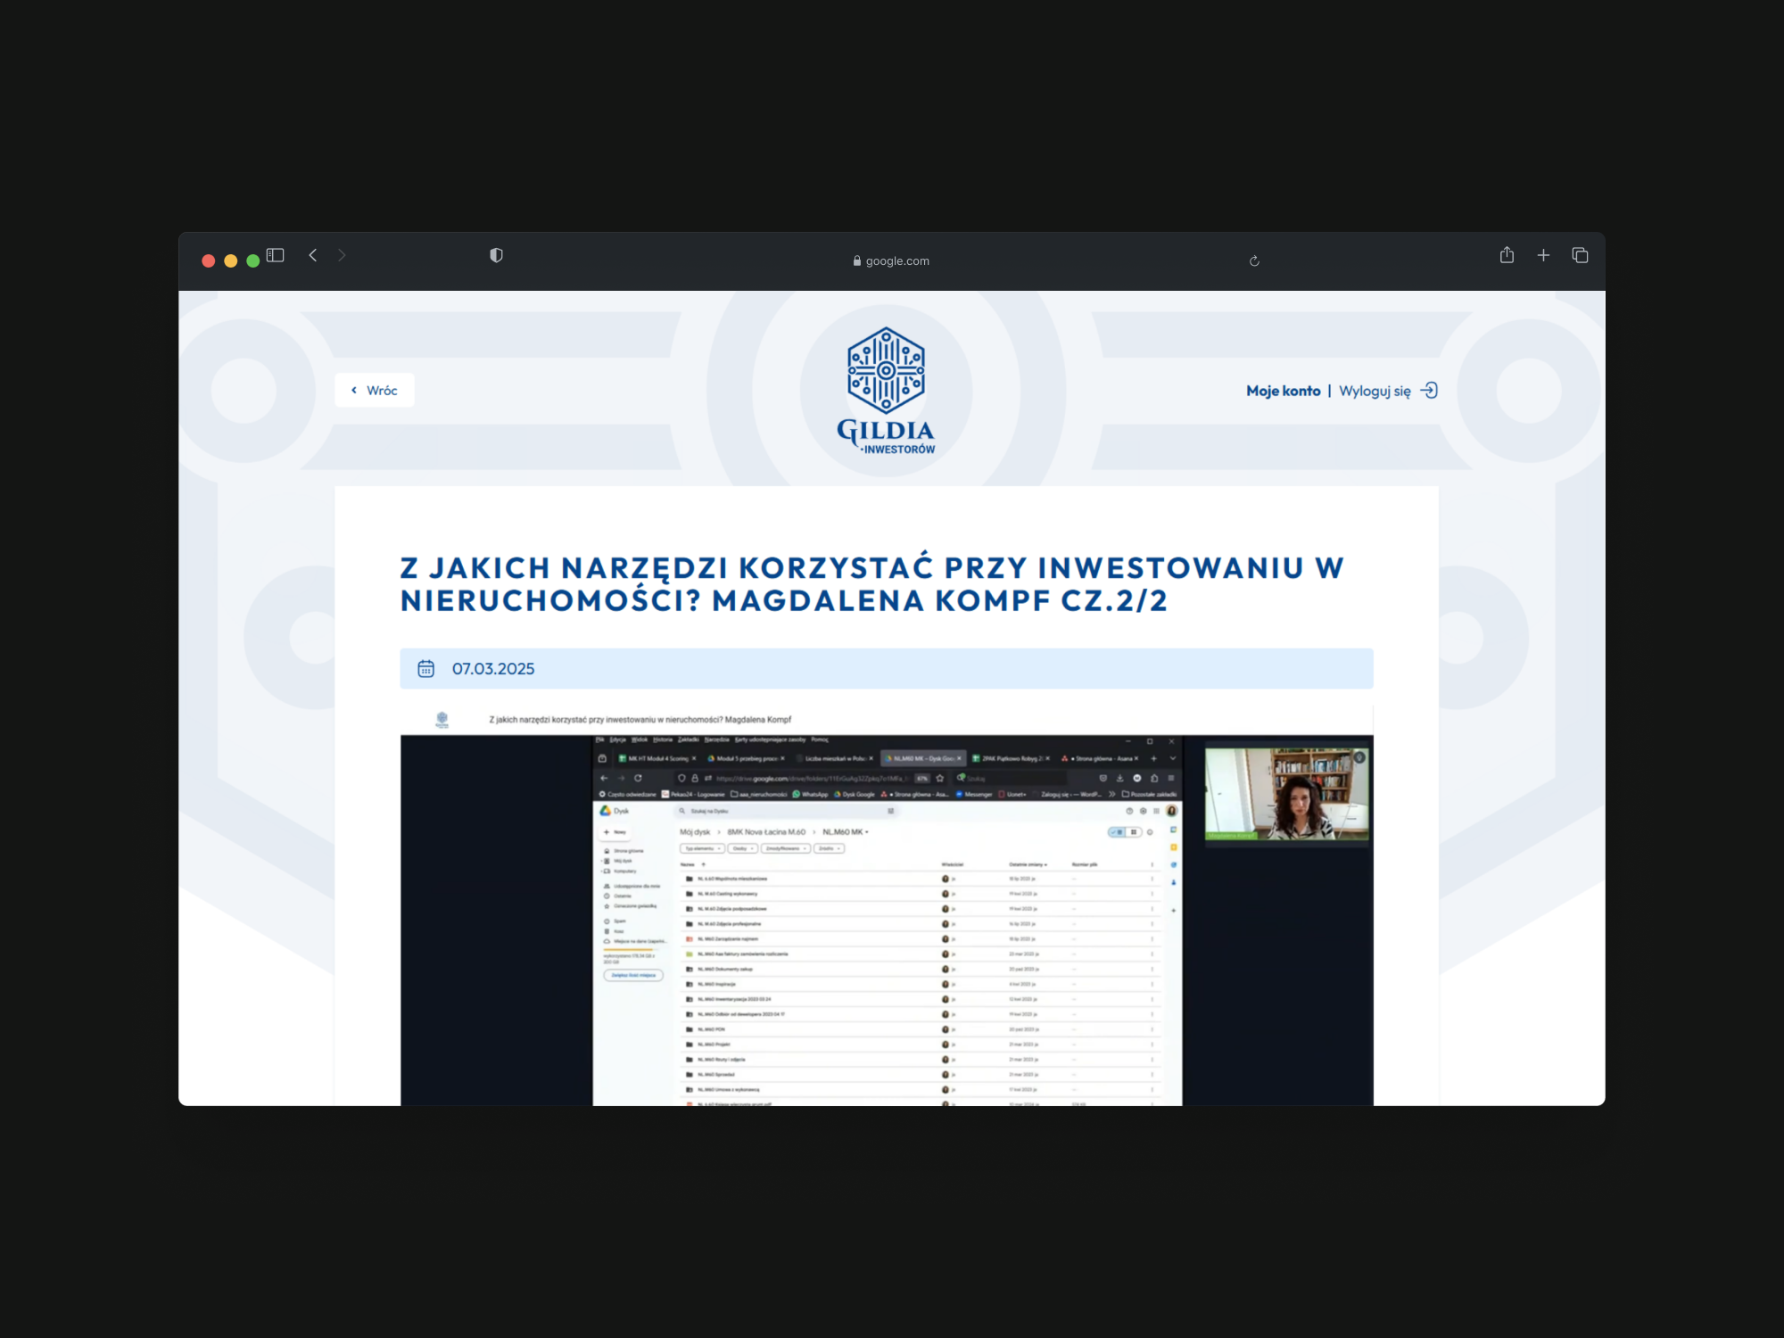The image size is (1784, 1338).
Task: Open the Share icon in Safari toolbar
Action: click(x=1507, y=255)
